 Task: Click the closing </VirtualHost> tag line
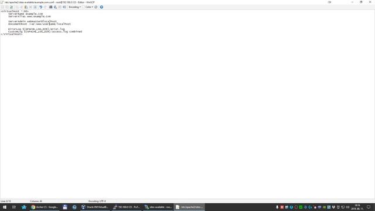[12, 34]
